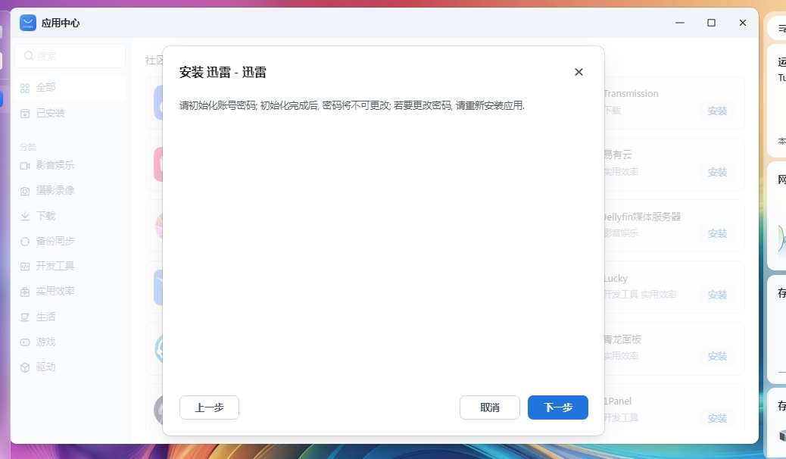Install the Lucky app
786x459 pixels.
click(x=717, y=295)
